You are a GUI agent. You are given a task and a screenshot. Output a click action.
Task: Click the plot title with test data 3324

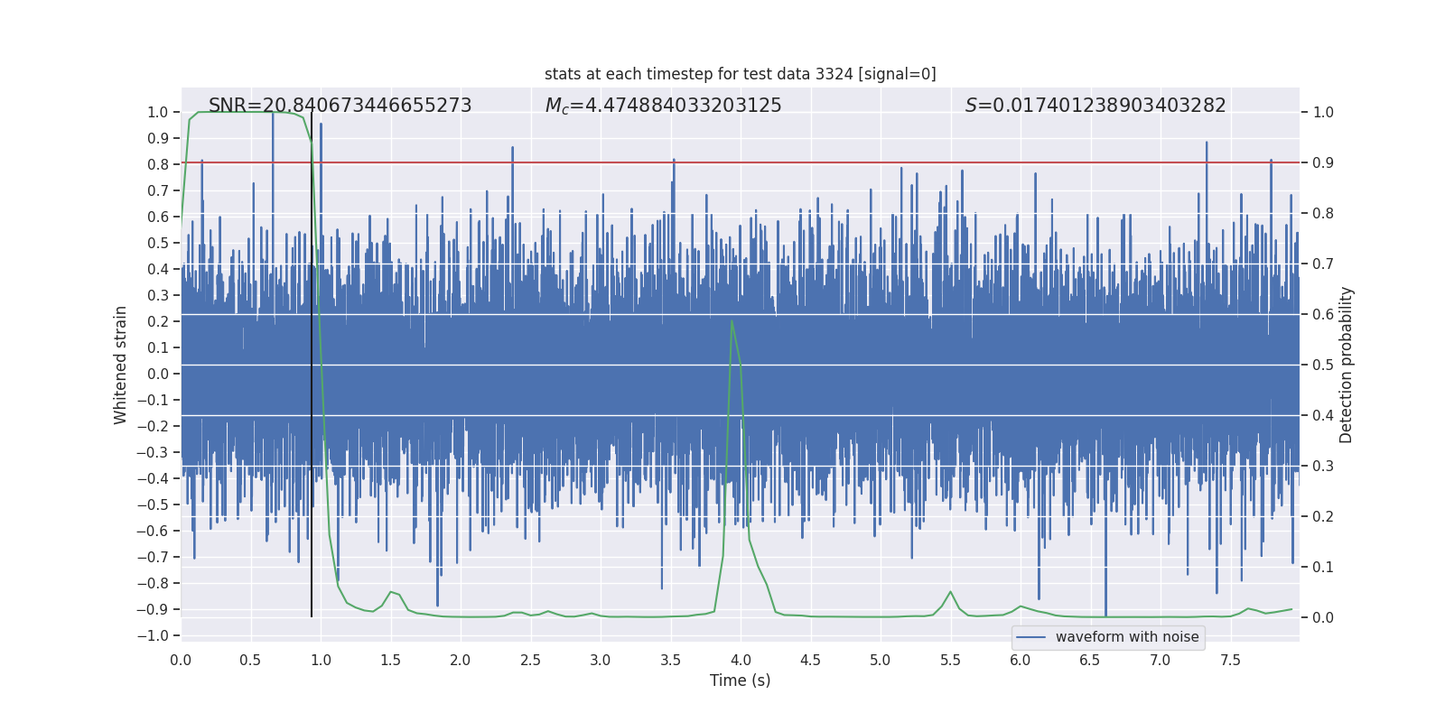tap(741, 74)
